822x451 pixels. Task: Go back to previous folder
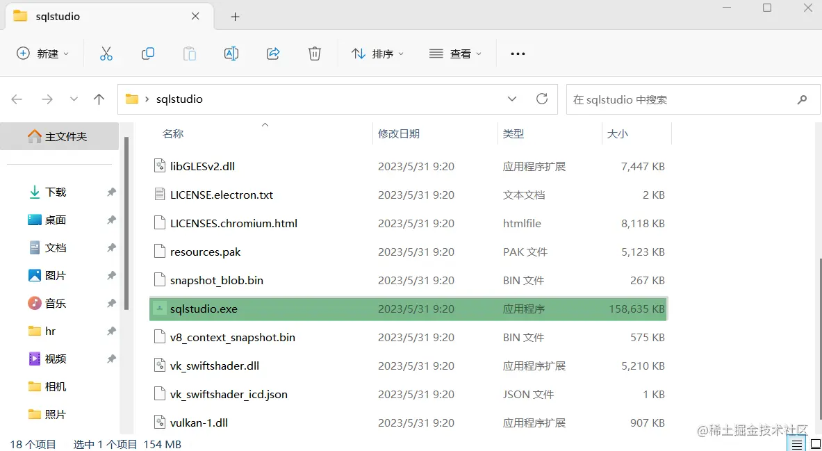[x=17, y=99]
